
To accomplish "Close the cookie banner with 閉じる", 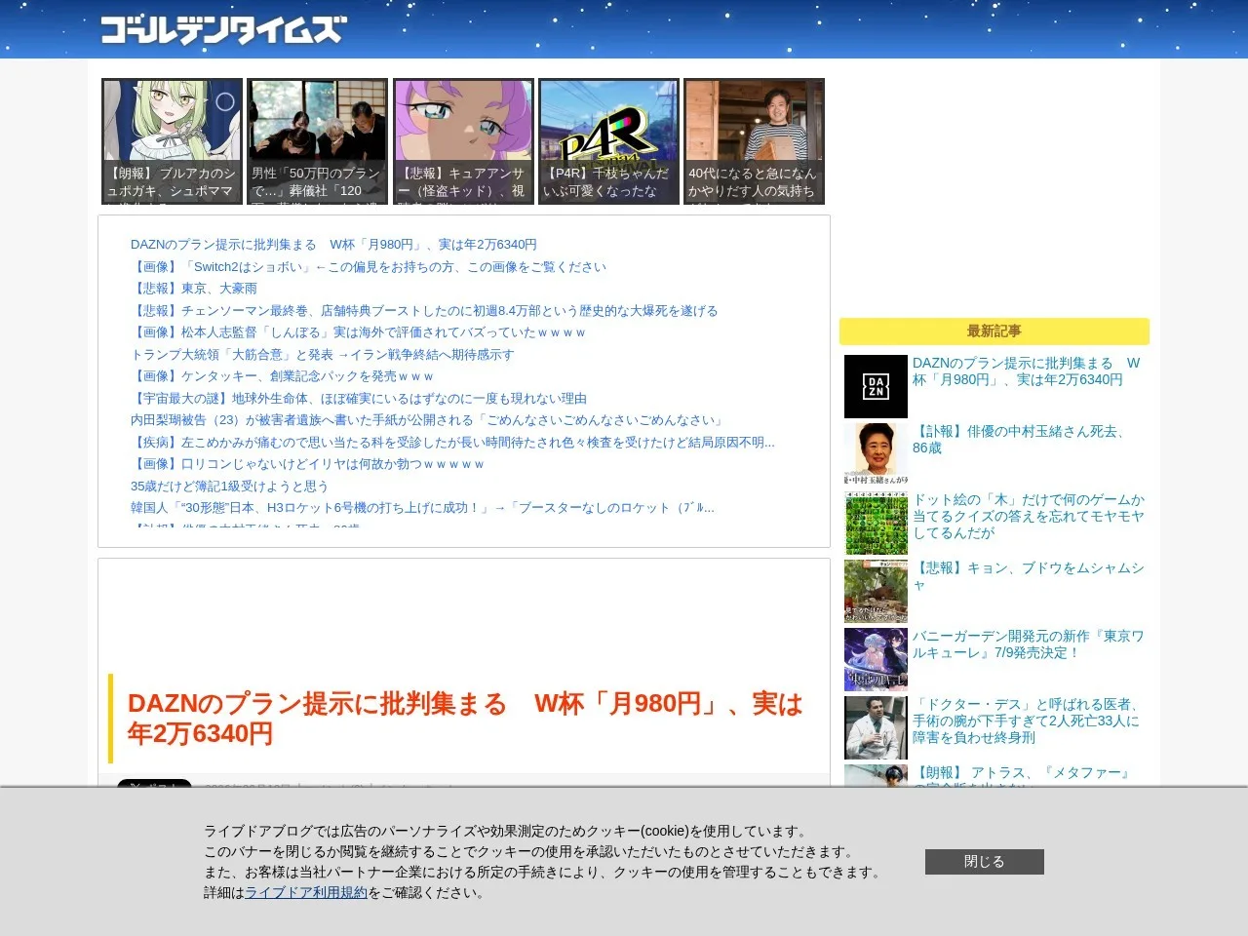I will 985,862.
